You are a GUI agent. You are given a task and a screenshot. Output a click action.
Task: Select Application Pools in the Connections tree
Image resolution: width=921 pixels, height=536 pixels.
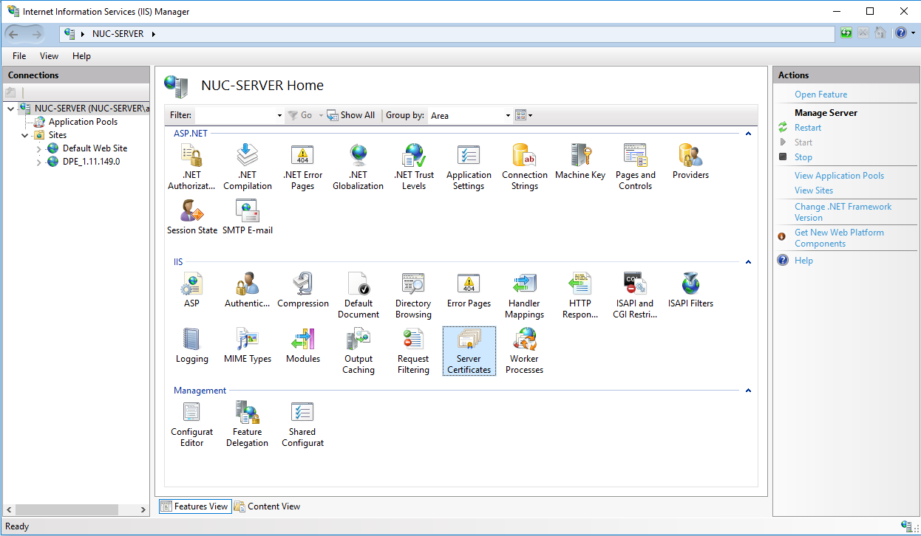(x=83, y=122)
